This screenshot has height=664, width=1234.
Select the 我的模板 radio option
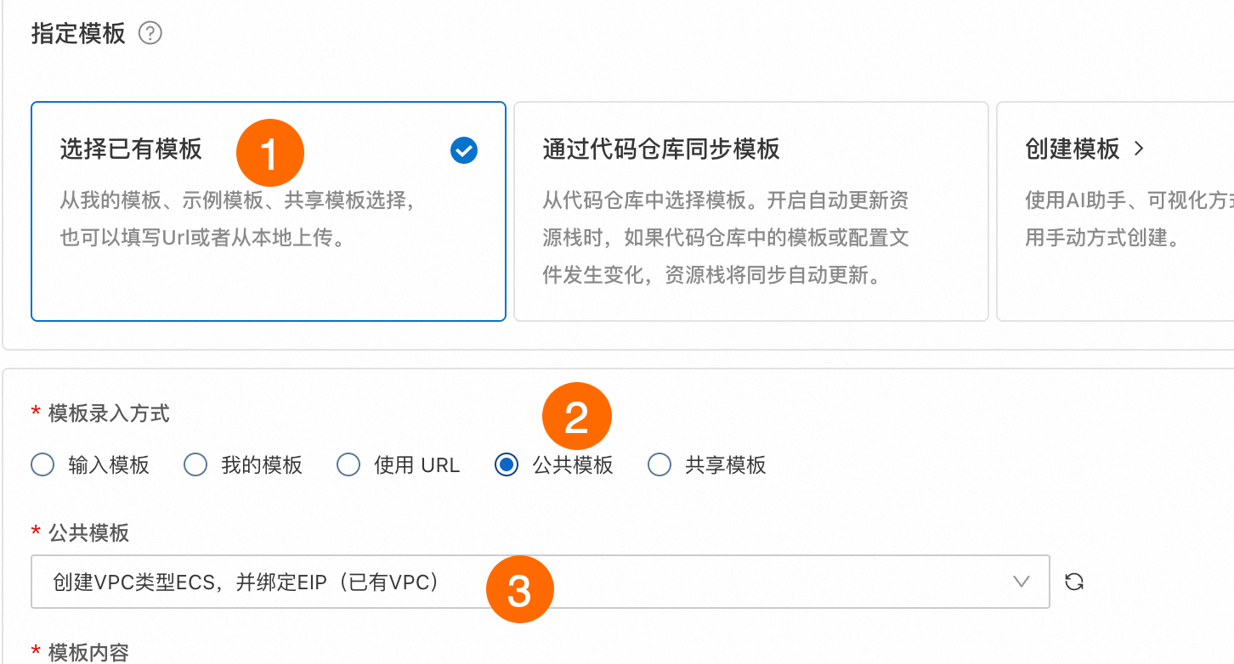click(195, 465)
